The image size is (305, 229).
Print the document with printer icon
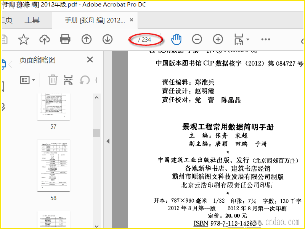pyautogui.click(x=65, y=39)
